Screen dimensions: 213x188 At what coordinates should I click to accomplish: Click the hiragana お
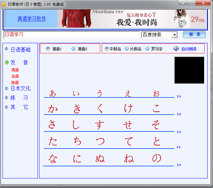pyautogui.click(x=156, y=93)
